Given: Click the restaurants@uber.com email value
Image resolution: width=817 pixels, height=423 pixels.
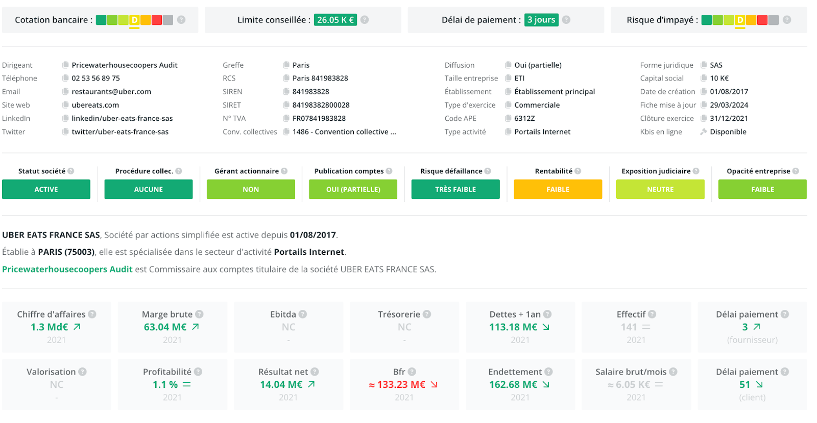Looking at the screenshot, I should pos(111,92).
